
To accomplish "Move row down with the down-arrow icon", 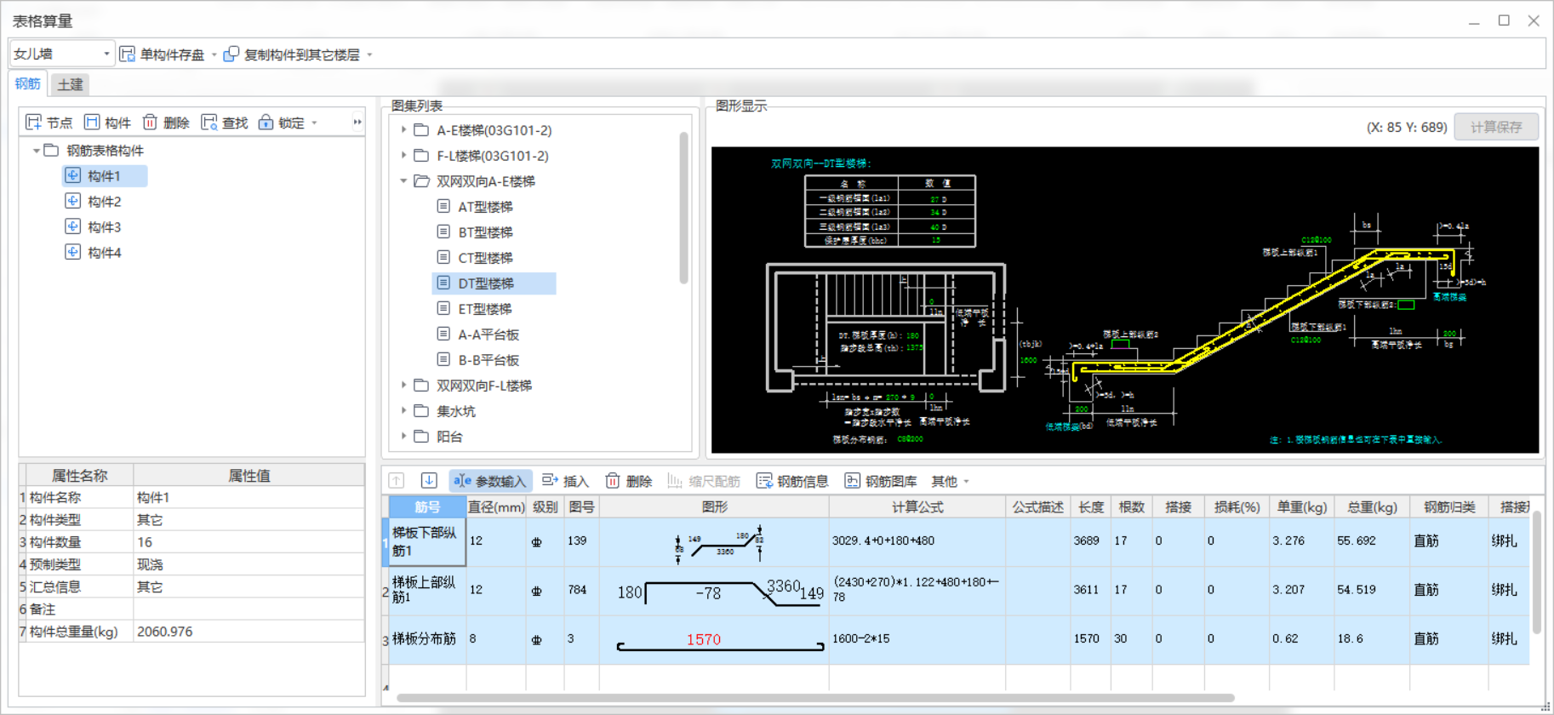I will 429,481.
